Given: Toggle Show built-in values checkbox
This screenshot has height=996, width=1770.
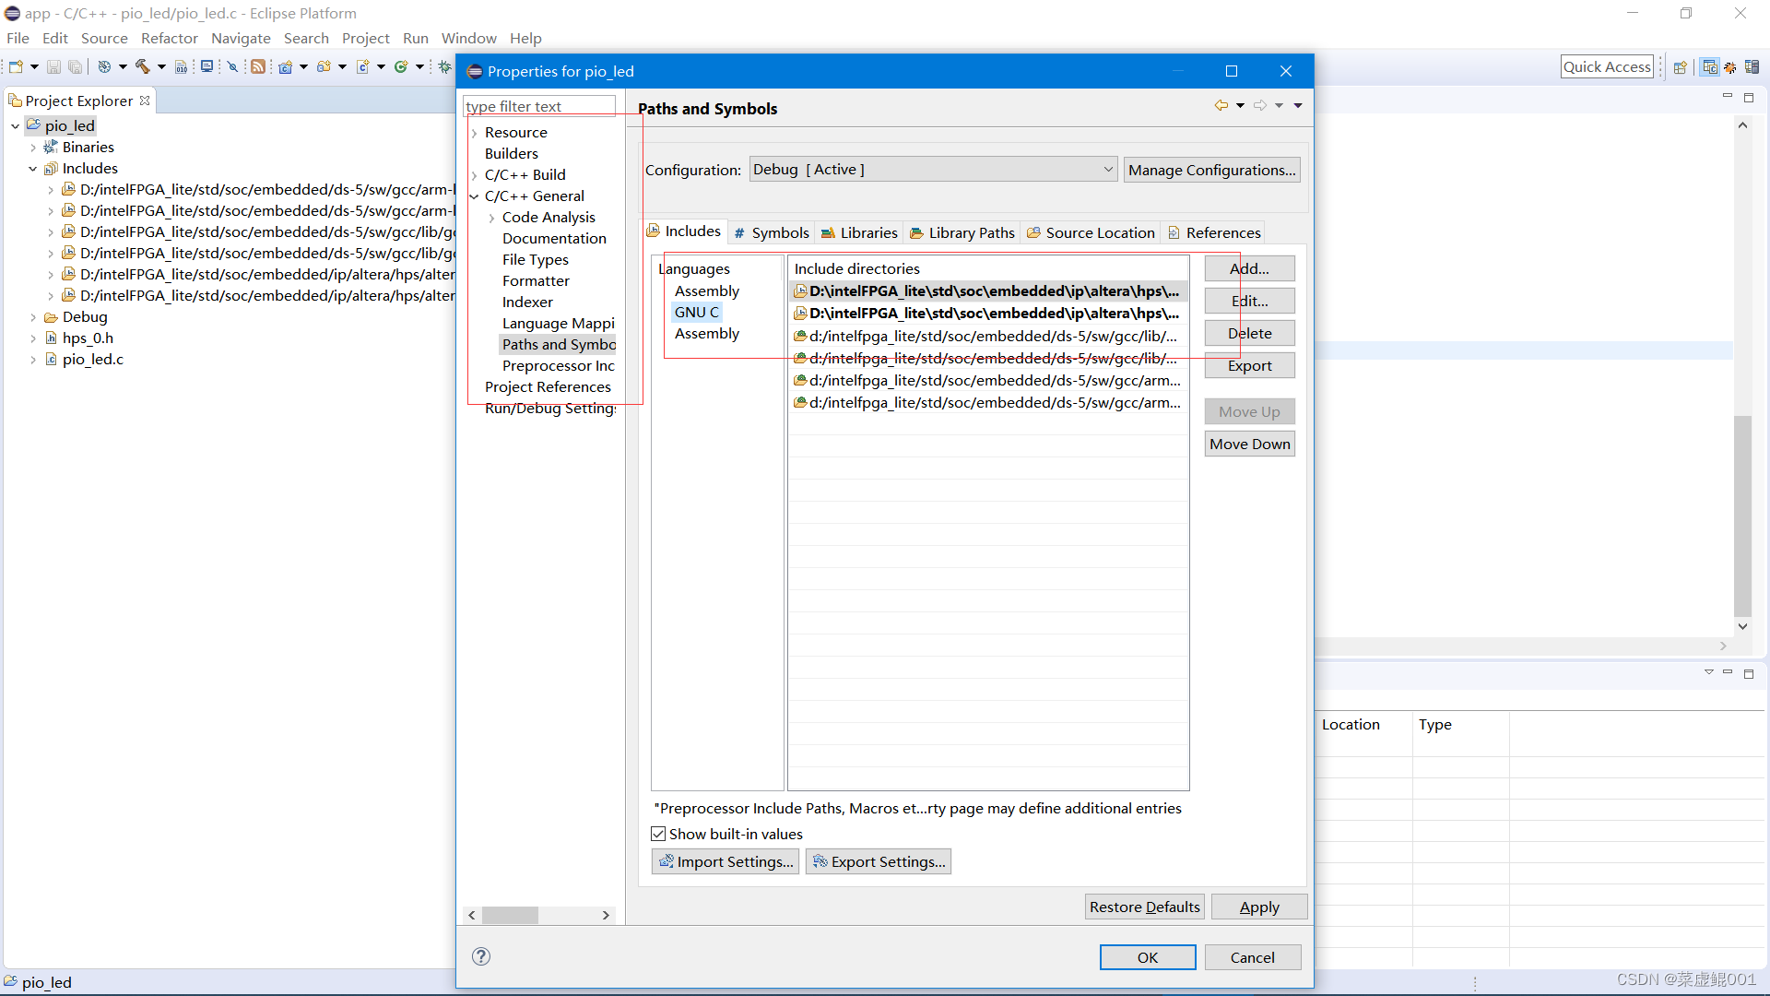Looking at the screenshot, I should [658, 834].
